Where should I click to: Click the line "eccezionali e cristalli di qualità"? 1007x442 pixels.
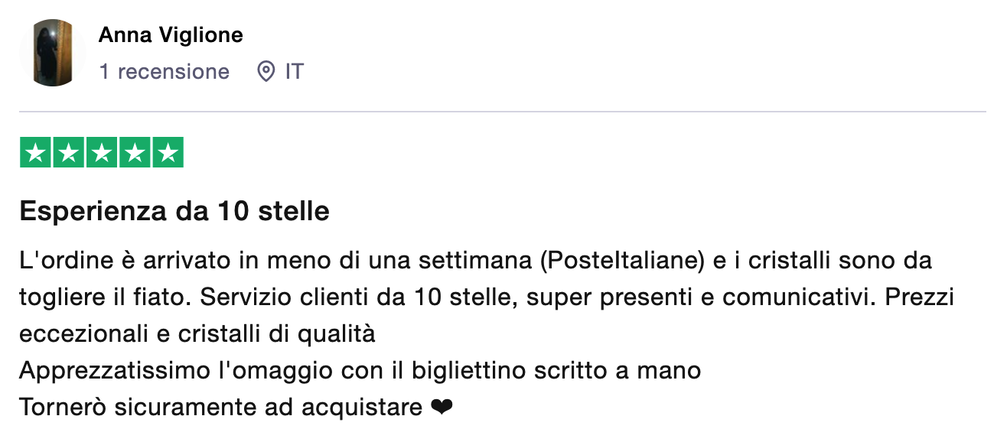(x=198, y=334)
